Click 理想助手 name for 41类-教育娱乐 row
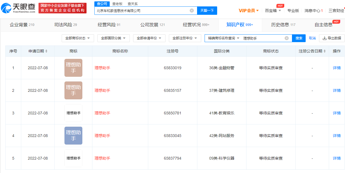Viewport: 345px width, 173px height. [102, 113]
